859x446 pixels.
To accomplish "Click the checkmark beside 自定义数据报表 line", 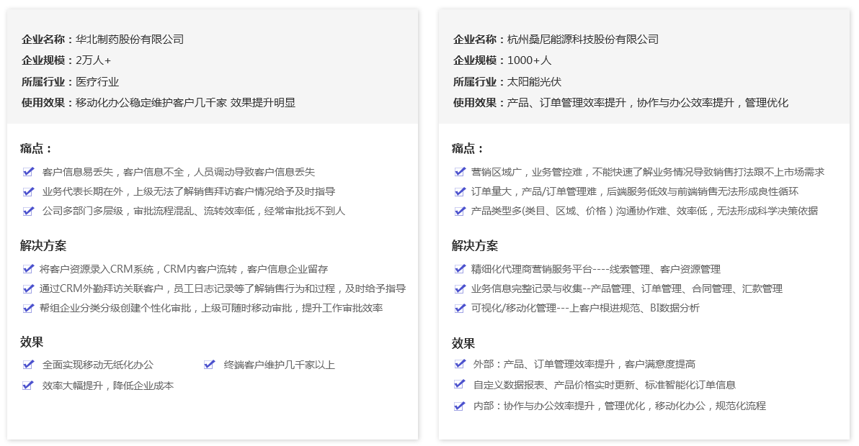I will tap(460, 384).
